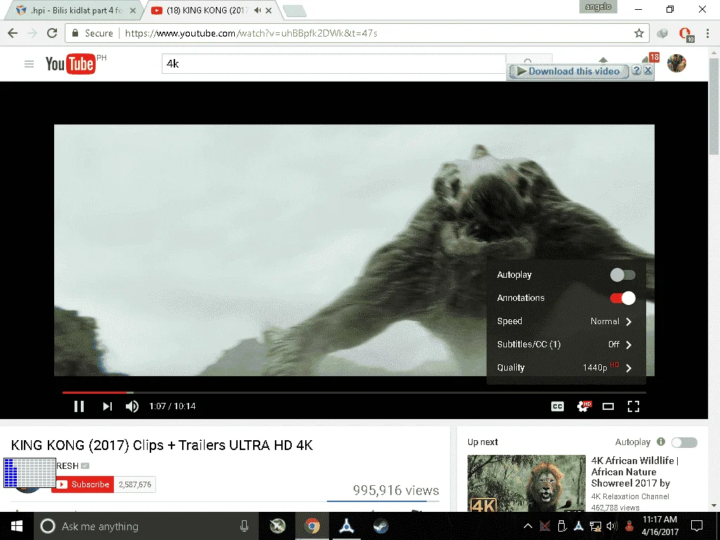Mute the video volume speaker icon
Image resolution: width=720 pixels, height=540 pixels.
point(132,406)
